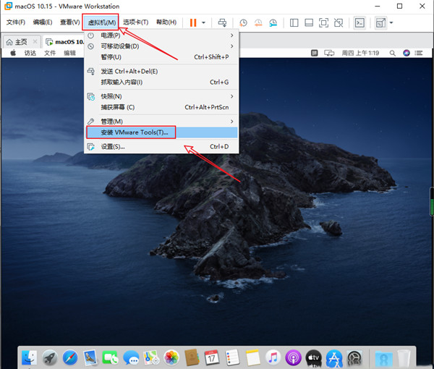The image size is (434, 369).
Task: Click the input method icon in macOS menu bar
Action: point(314,53)
